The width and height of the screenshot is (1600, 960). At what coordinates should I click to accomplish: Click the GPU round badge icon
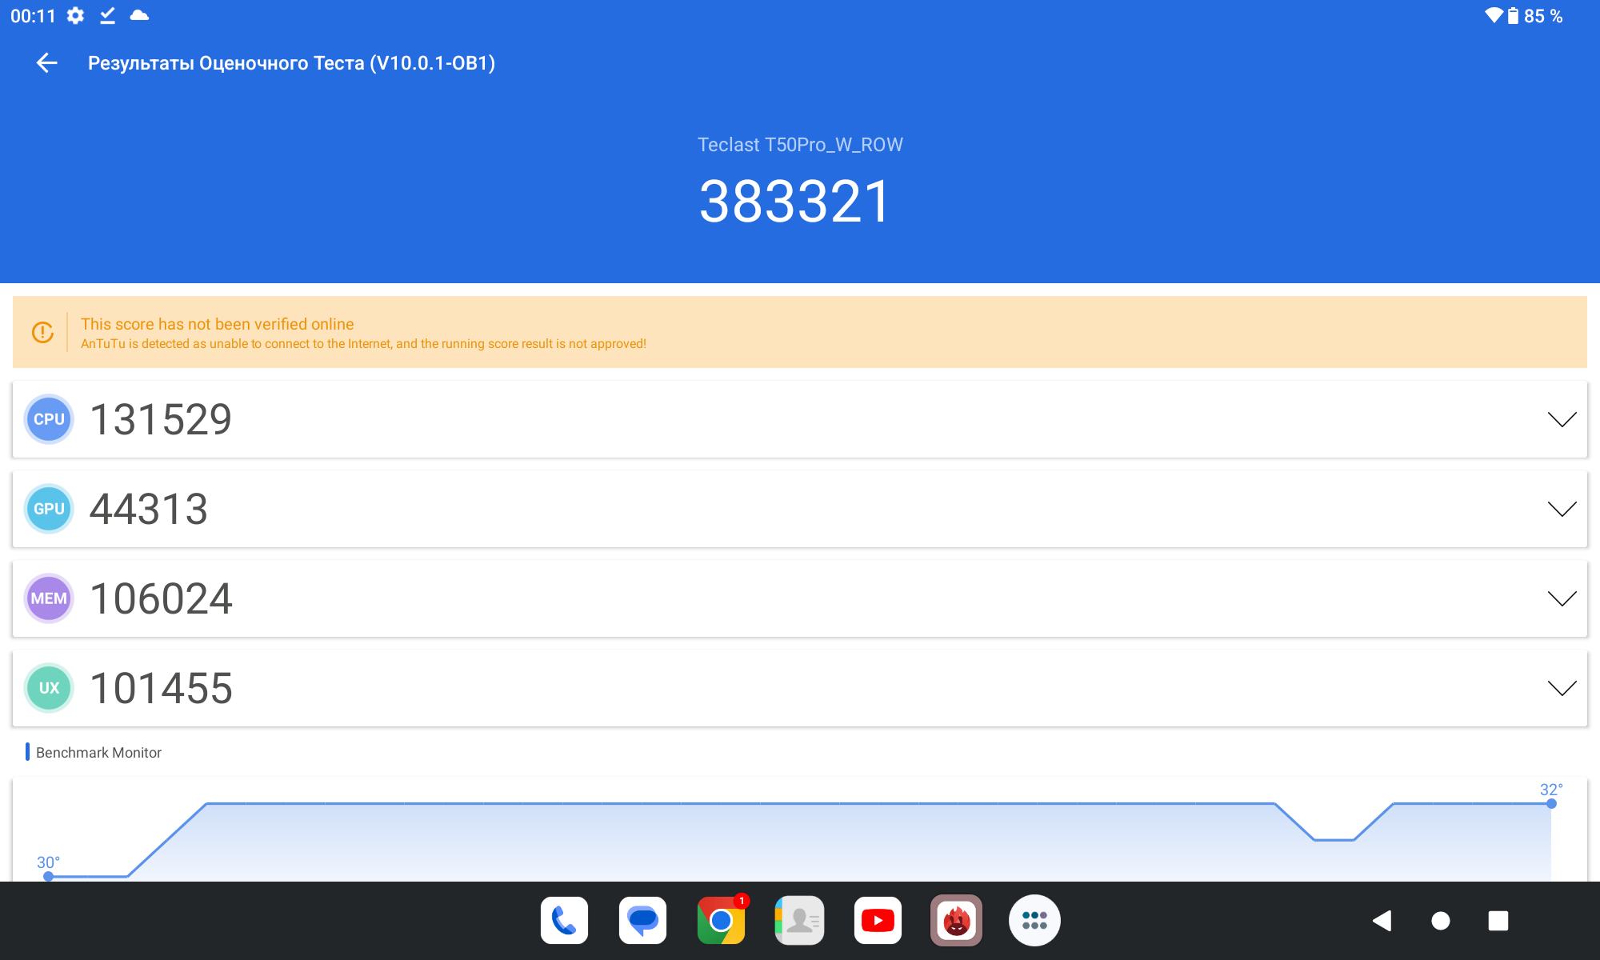click(49, 509)
